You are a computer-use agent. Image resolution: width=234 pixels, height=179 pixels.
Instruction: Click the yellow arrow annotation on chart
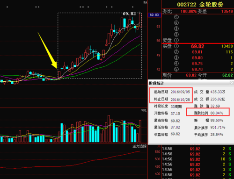click(x=47, y=50)
